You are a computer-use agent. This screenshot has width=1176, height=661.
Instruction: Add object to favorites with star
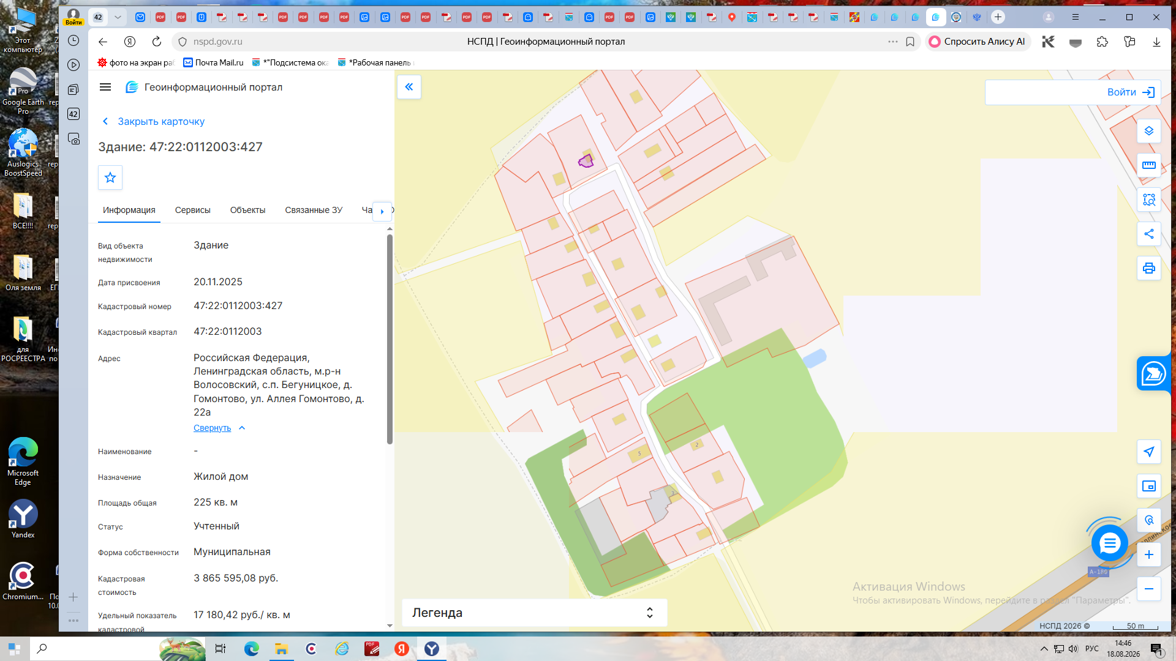coord(110,177)
